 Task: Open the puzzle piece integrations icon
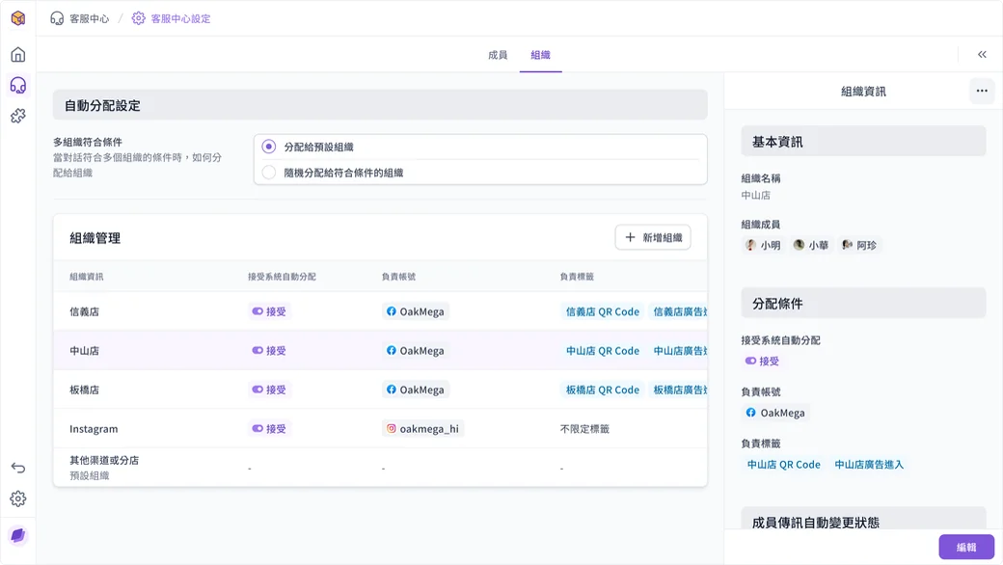(x=18, y=116)
